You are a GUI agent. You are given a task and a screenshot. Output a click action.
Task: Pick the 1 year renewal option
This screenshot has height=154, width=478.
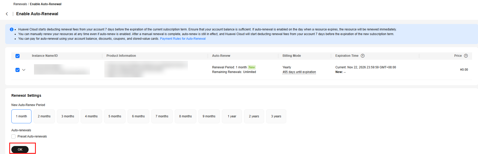(x=232, y=116)
